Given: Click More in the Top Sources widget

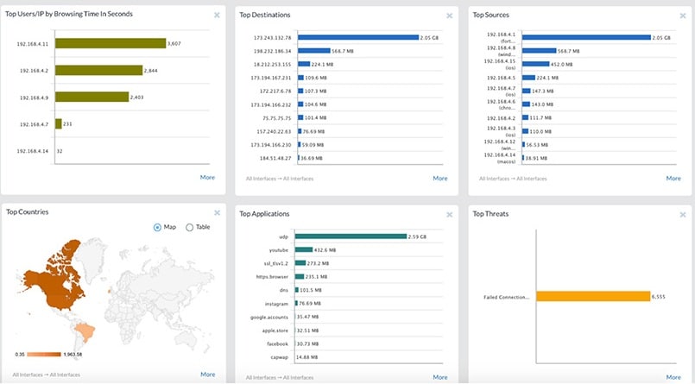Looking at the screenshot, I should [673, 178].
